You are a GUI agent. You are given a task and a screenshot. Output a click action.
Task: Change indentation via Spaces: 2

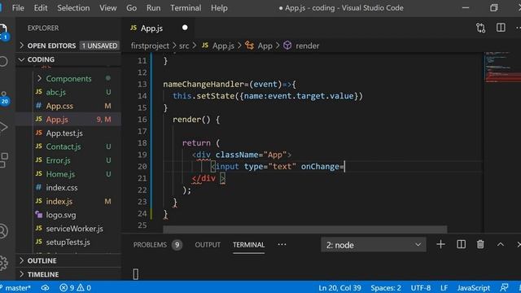pyautogui.click(x=386, y=287)
